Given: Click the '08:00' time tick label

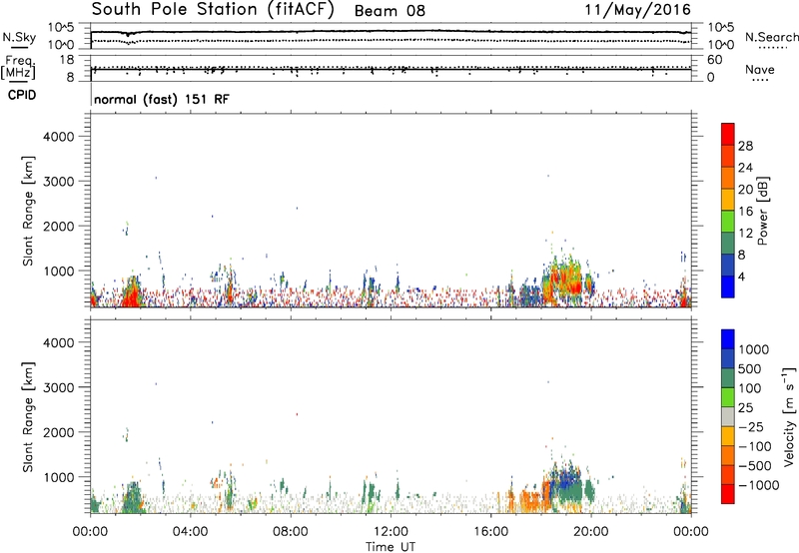Looking at the screenshot, I should 291,532.
